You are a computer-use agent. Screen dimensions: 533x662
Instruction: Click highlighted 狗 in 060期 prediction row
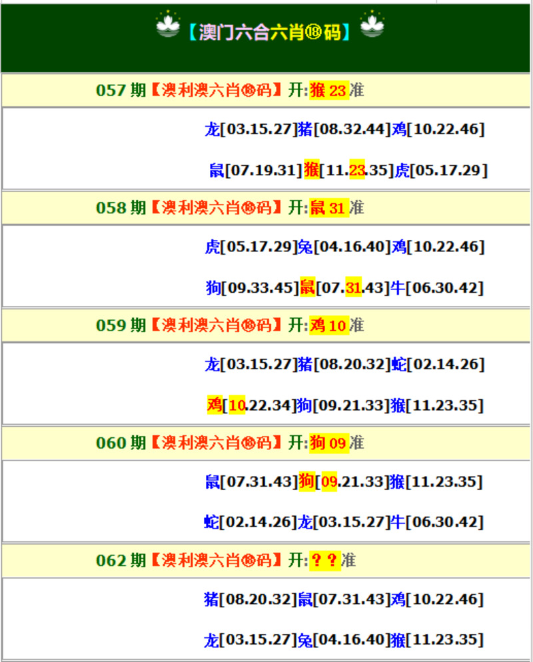pyautogui.click(x=306, y=481)
